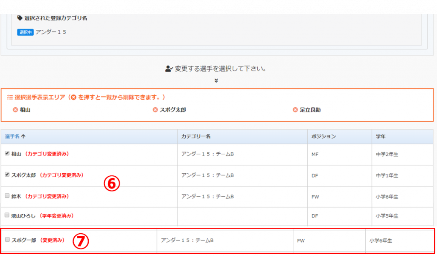437x258 pixels.
Task: Click the ポジション column header
Action: pos(323,137)
